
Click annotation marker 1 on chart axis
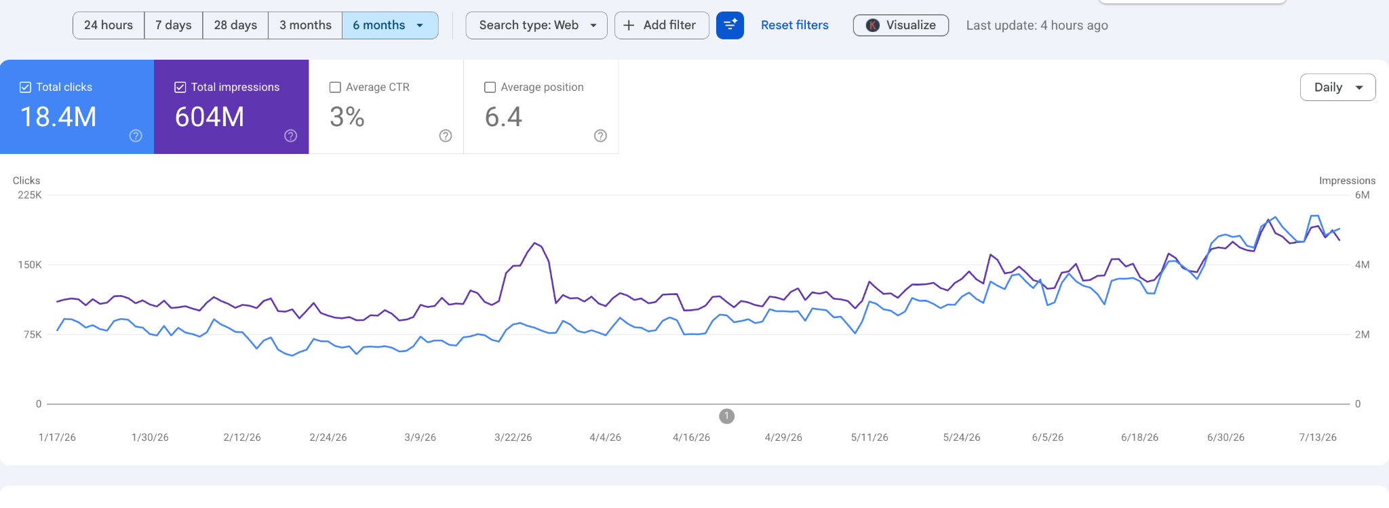pyautogui.click(x=726, y=416)
